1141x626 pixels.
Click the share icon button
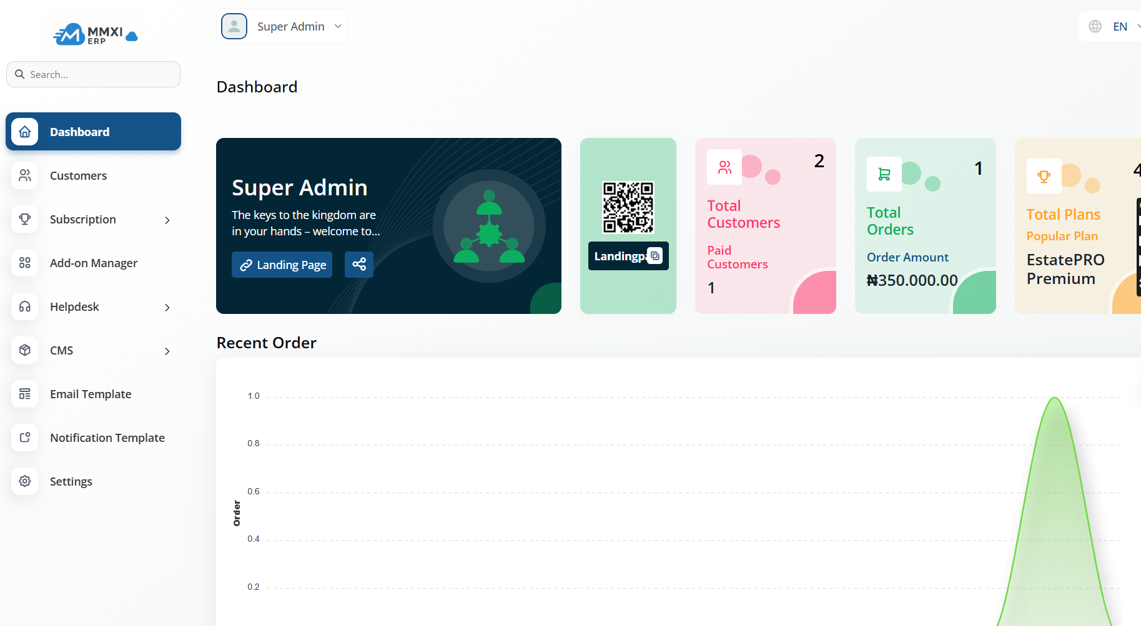[358, 265]
